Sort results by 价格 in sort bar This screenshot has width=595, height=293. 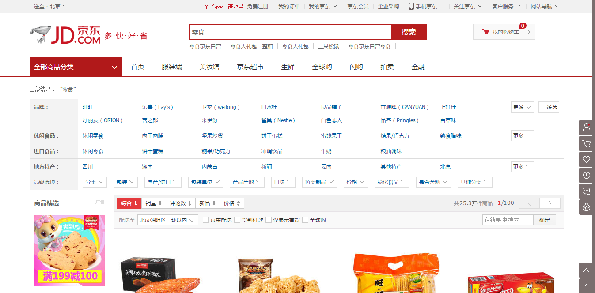[x=232, y=203]
